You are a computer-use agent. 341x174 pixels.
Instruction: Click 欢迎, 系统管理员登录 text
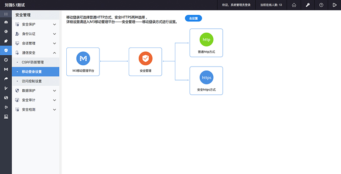click(236, 5)
